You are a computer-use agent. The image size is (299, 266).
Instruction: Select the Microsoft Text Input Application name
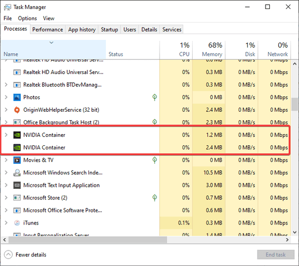click(61, 185)
